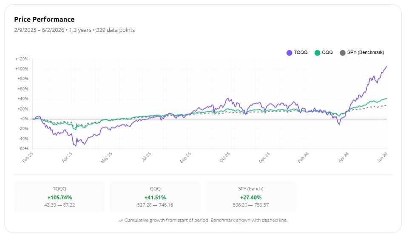
Task: Toggle the QQQ series in the legend
Action: tap(324, 53)
